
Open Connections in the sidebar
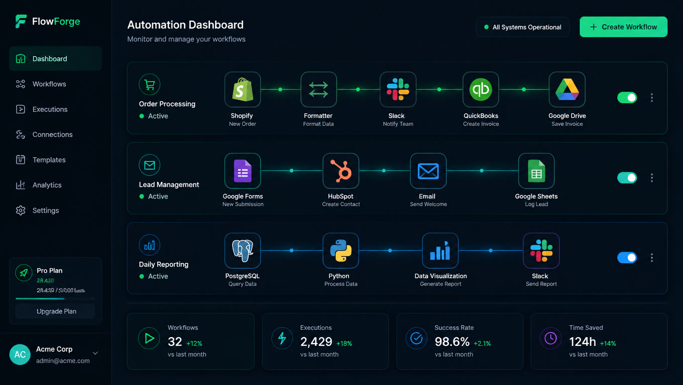coord(55,134)
